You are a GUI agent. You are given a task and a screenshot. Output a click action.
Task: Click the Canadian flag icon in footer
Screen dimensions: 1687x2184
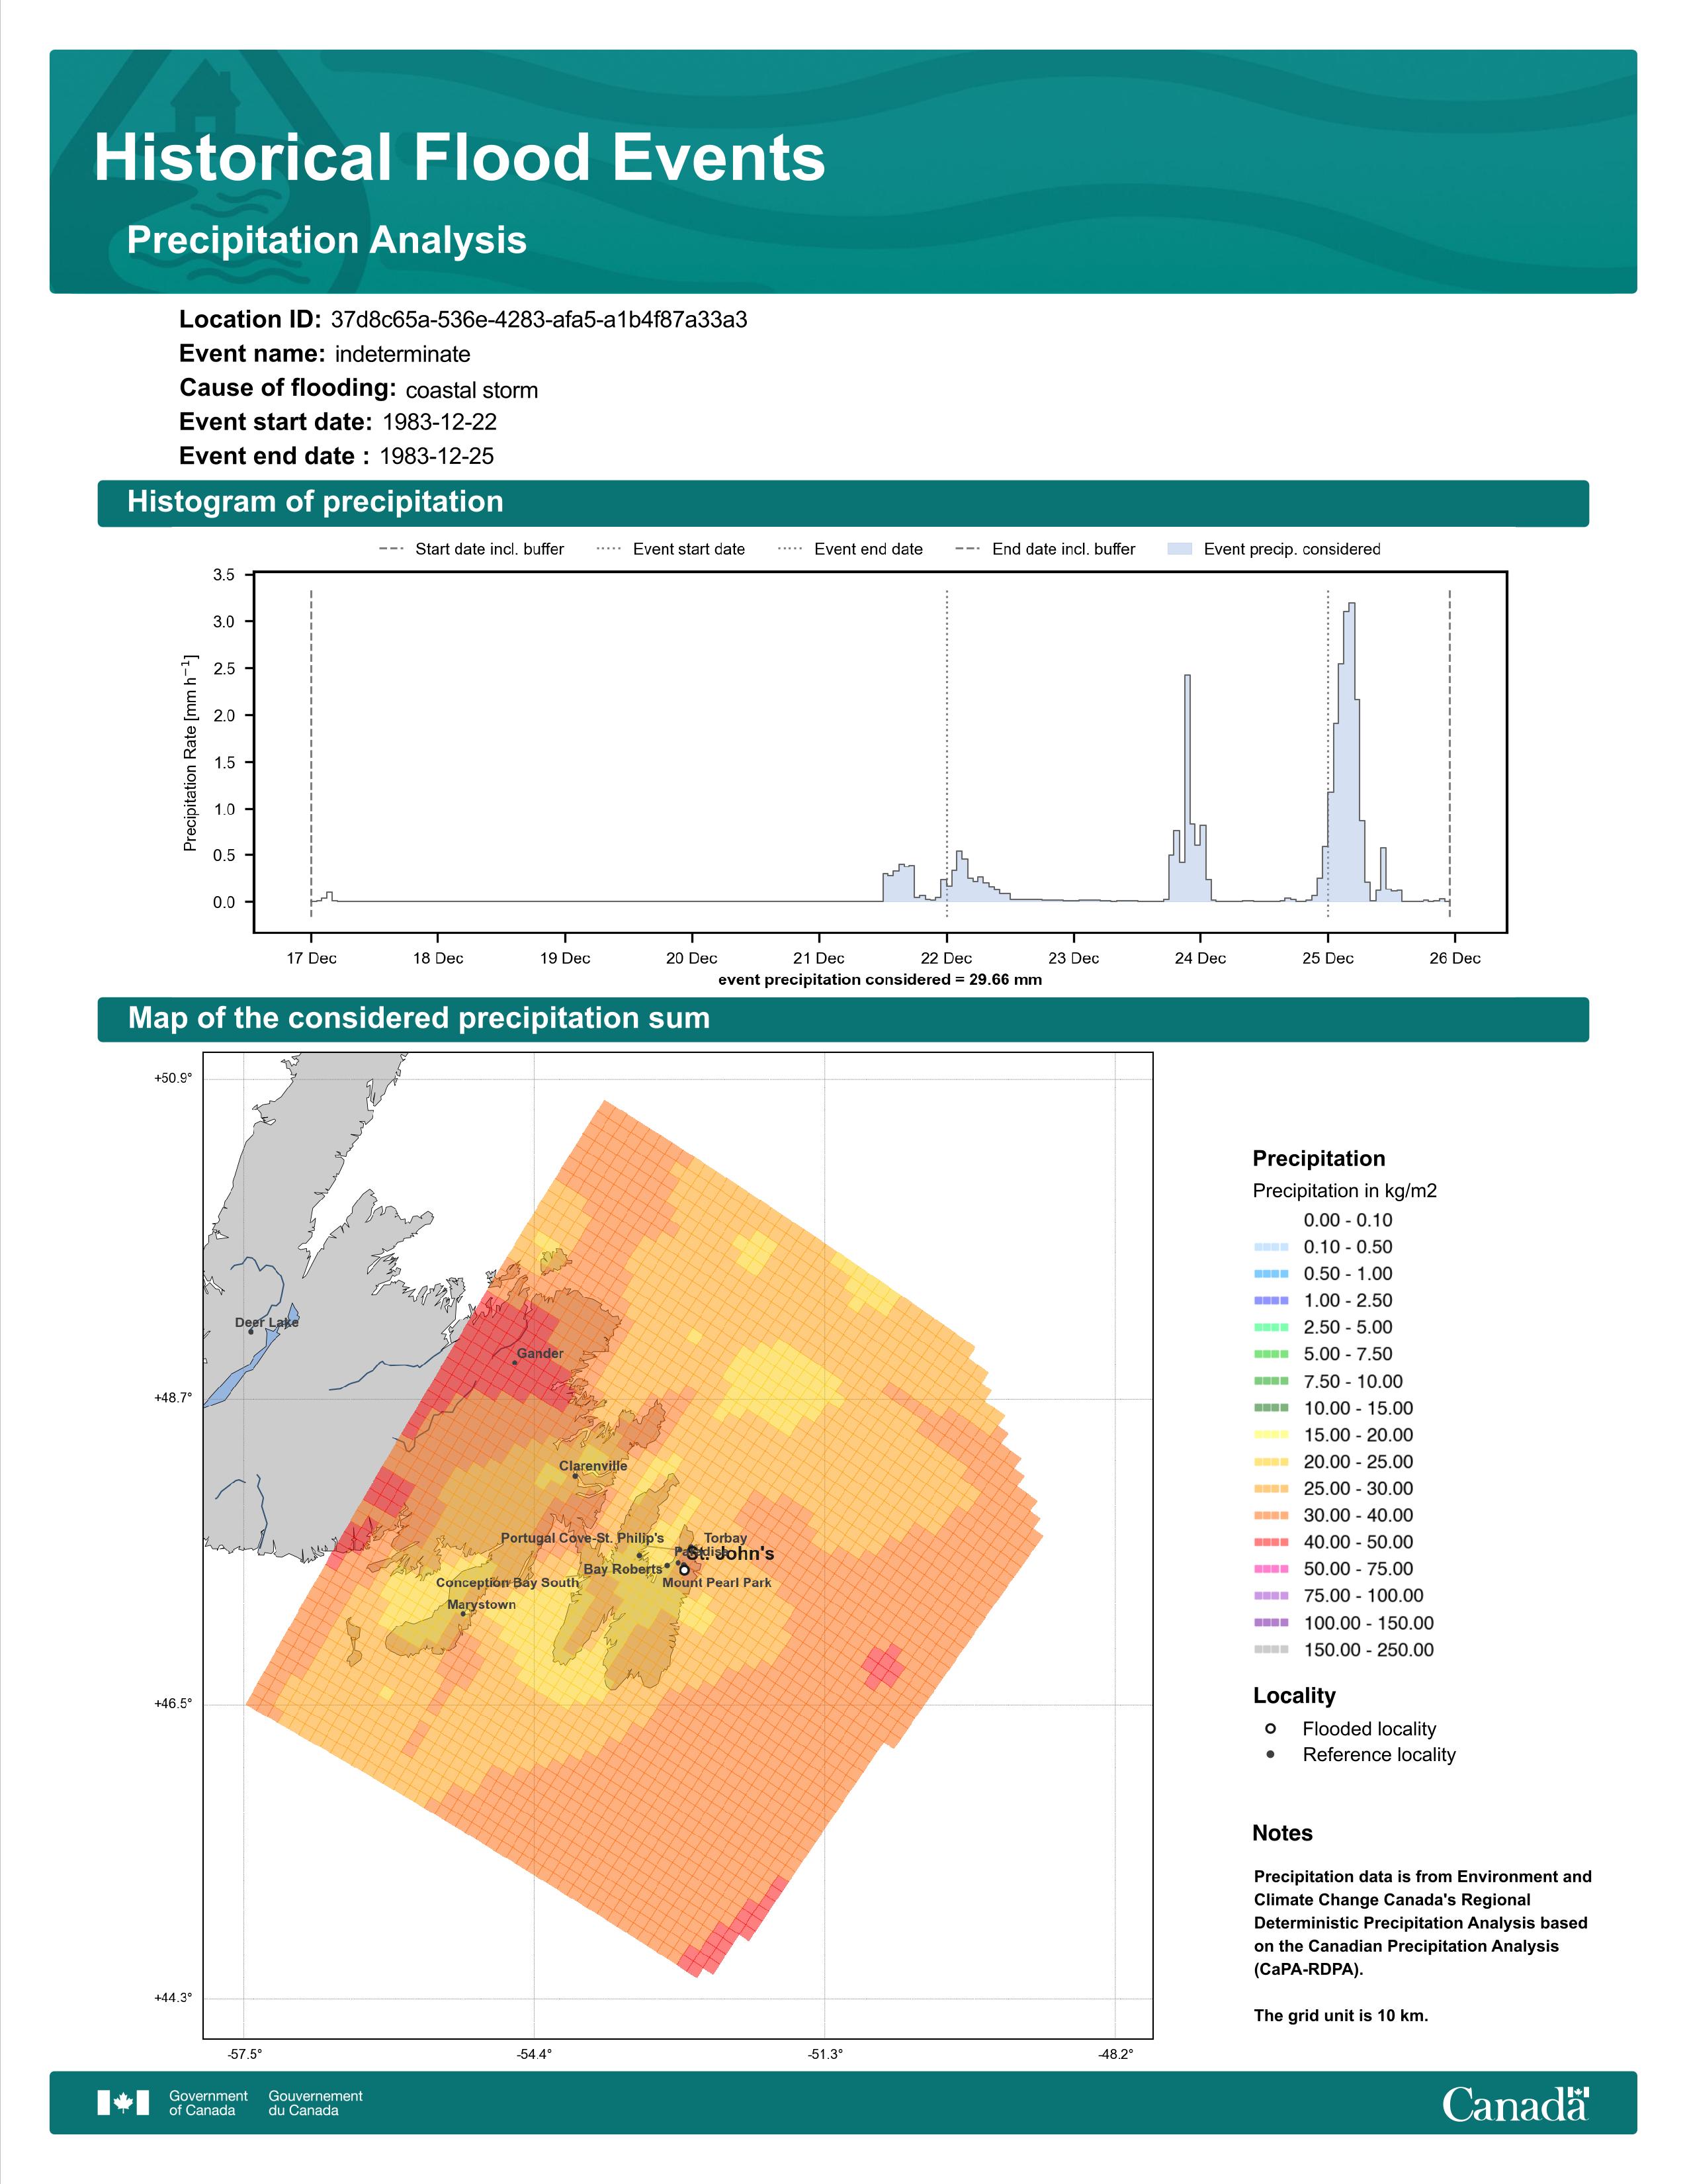[123, 2103]
